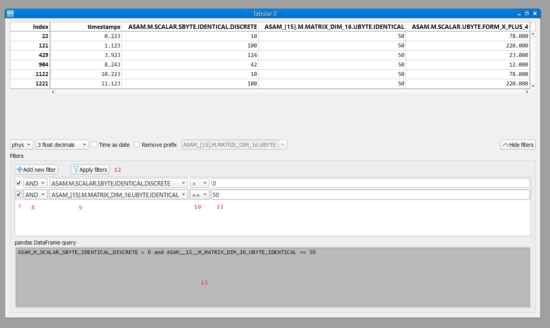
Task: Click the timestamp cell 3.923
Action: (x=86, y=55)
